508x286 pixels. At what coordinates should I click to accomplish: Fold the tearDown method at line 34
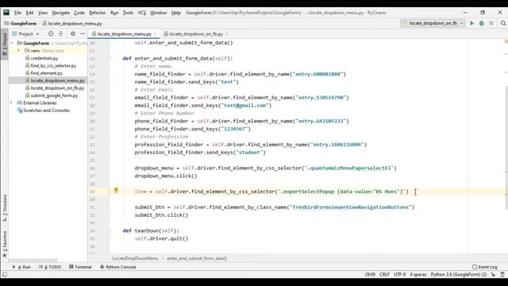[110, 231]
